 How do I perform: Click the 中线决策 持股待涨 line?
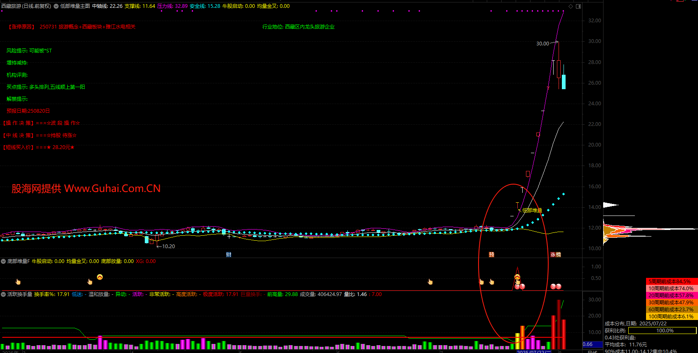[40, 135]
